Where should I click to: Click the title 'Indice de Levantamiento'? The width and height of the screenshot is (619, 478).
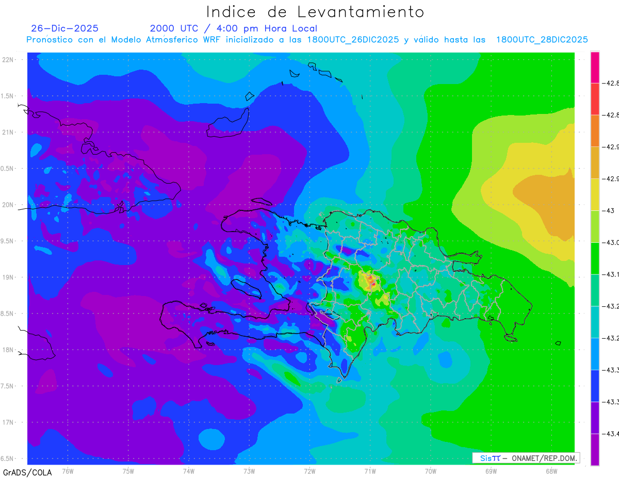pyautogui.click(x=315, y=12)
